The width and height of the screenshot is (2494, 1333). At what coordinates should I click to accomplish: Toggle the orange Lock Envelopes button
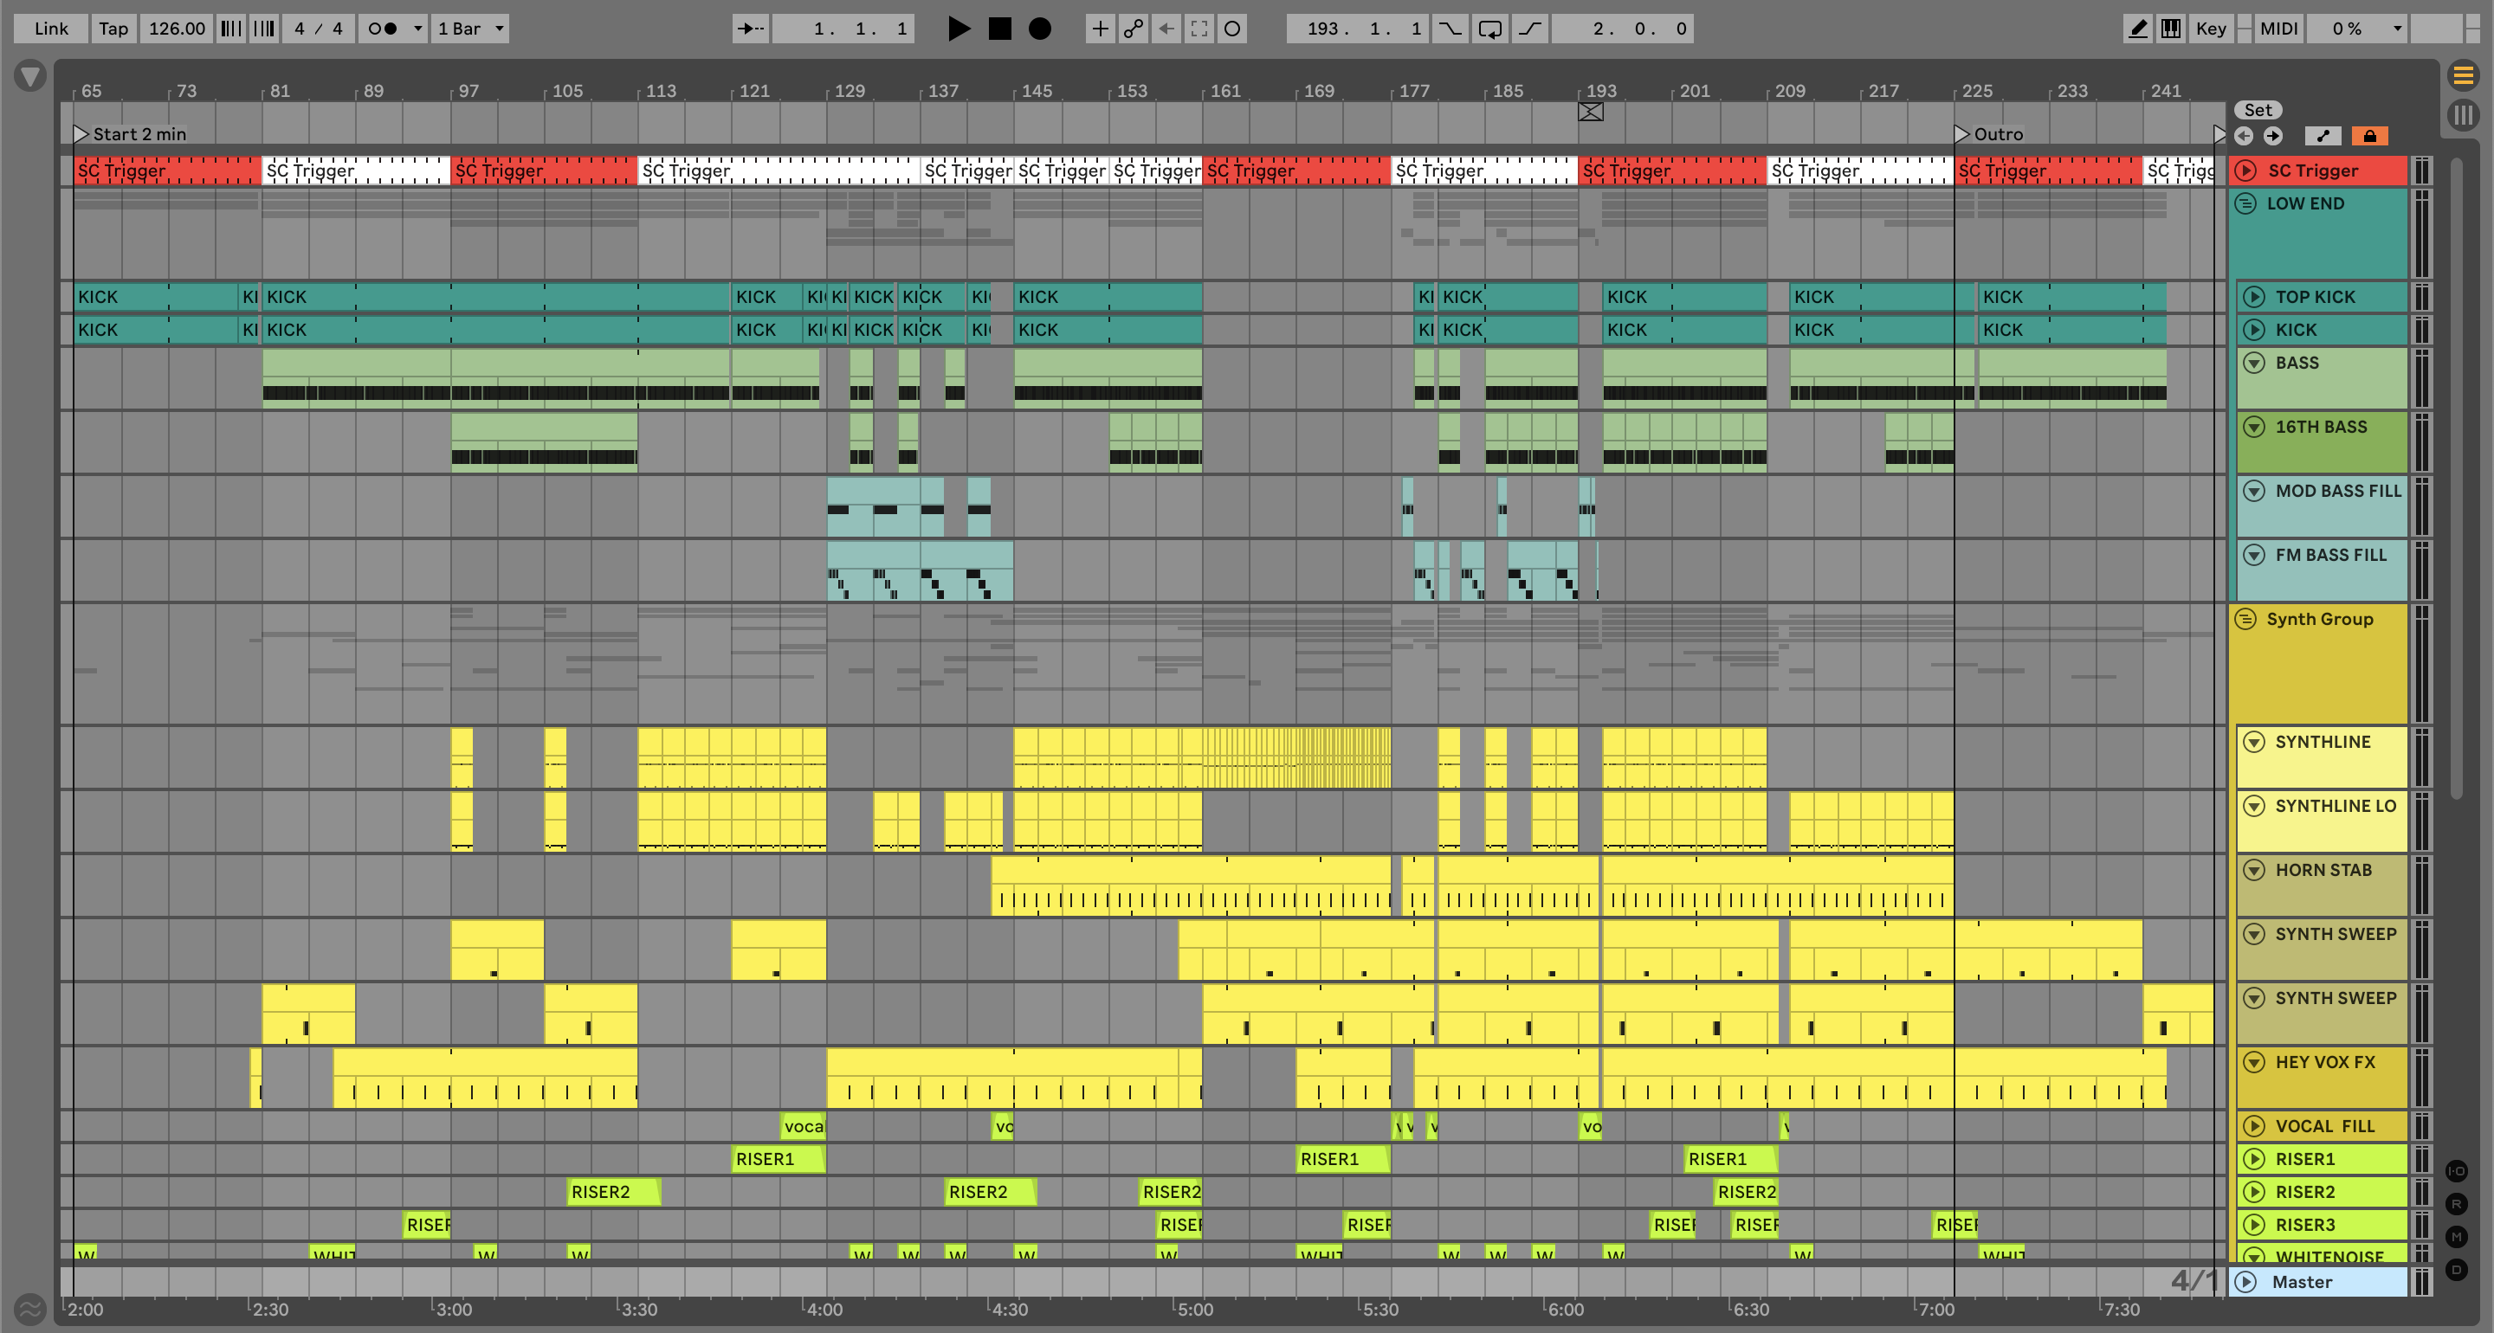(2369, 136)
